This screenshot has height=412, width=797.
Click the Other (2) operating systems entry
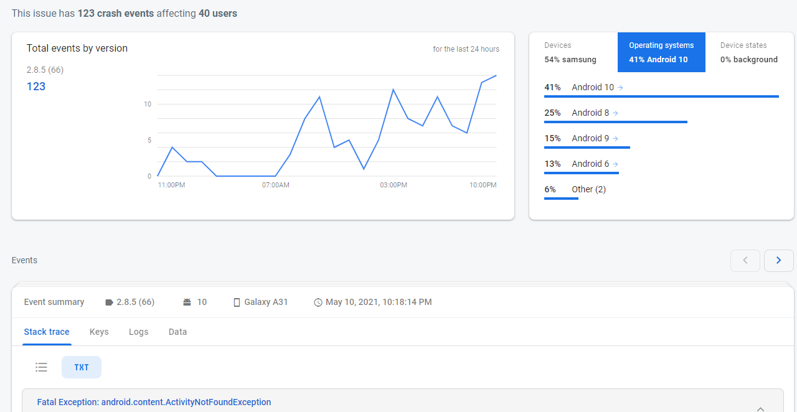click(588, 189)
